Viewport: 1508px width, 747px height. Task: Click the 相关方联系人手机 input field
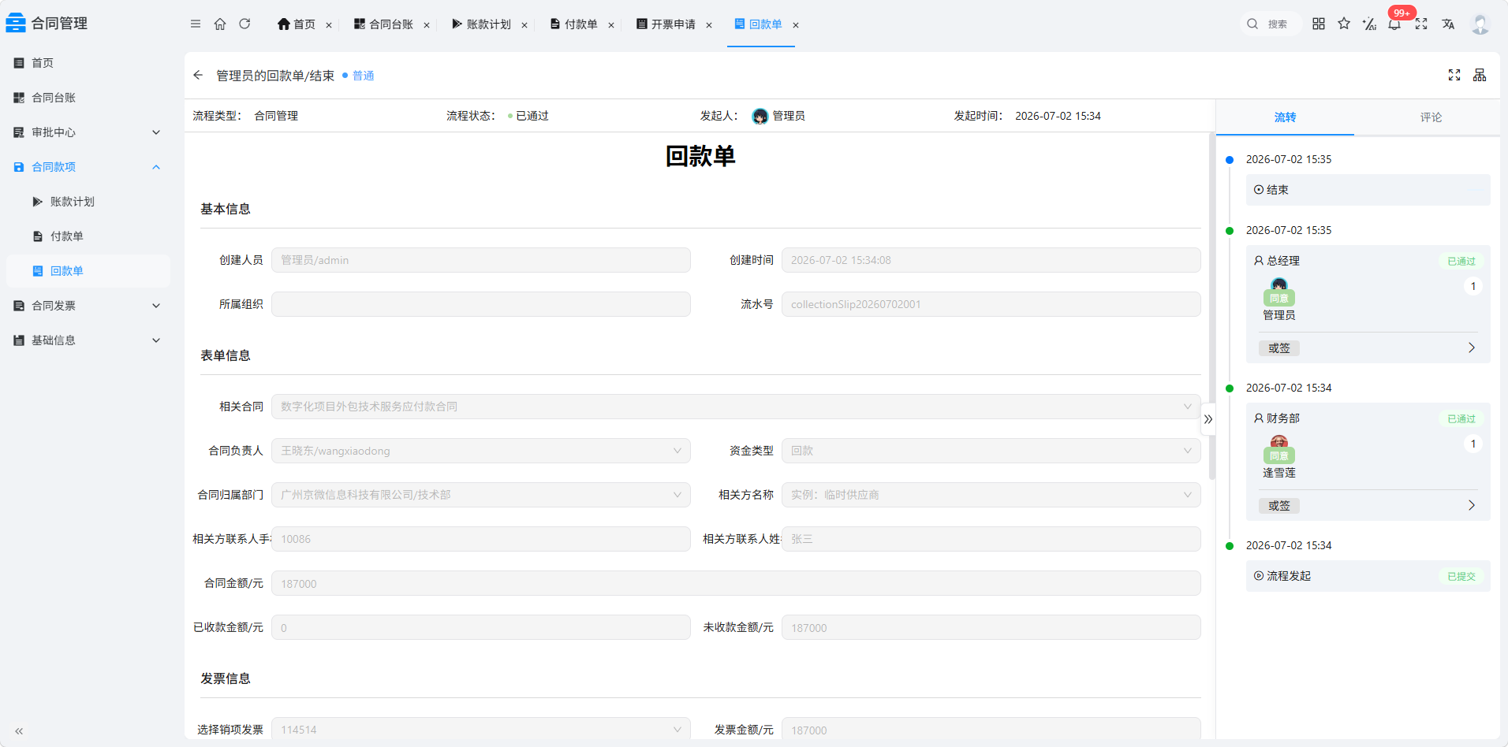(x=481, y=539)
